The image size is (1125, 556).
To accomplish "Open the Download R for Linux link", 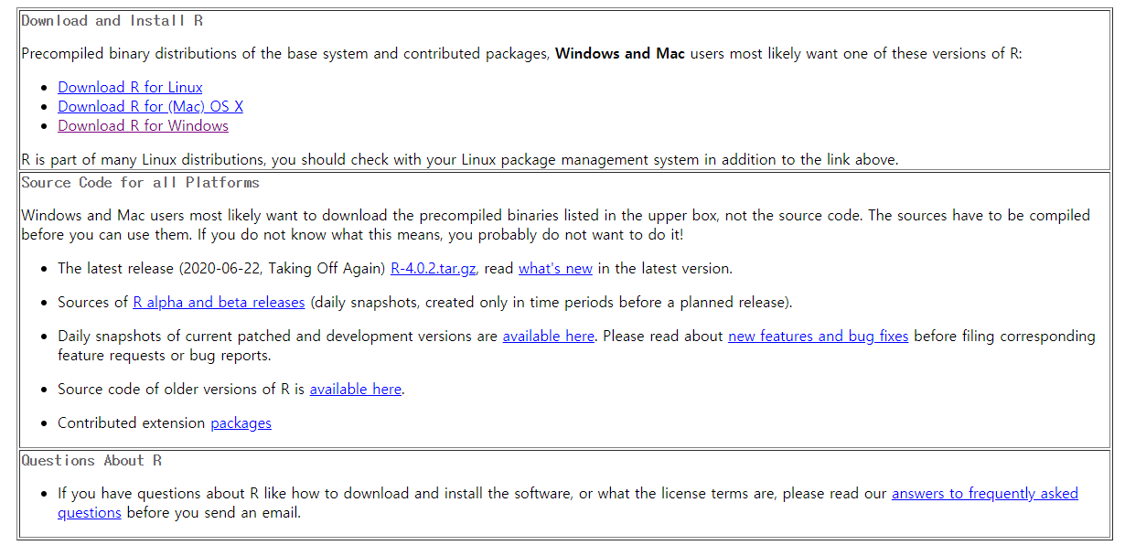I will (130, 87).
